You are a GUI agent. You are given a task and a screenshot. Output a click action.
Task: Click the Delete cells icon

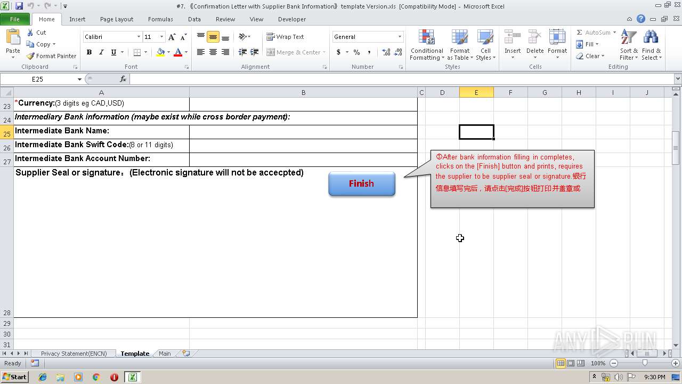[535, 37]
